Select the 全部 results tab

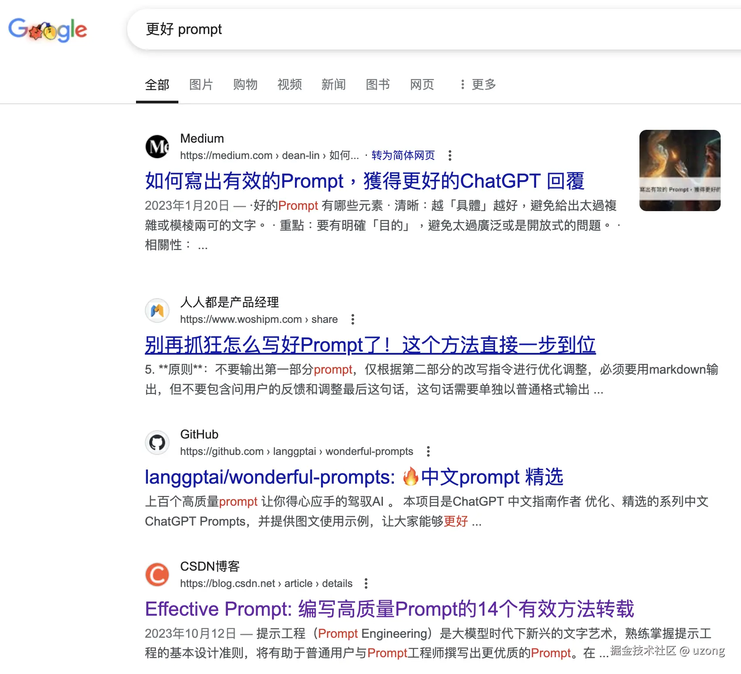(157, 85)
